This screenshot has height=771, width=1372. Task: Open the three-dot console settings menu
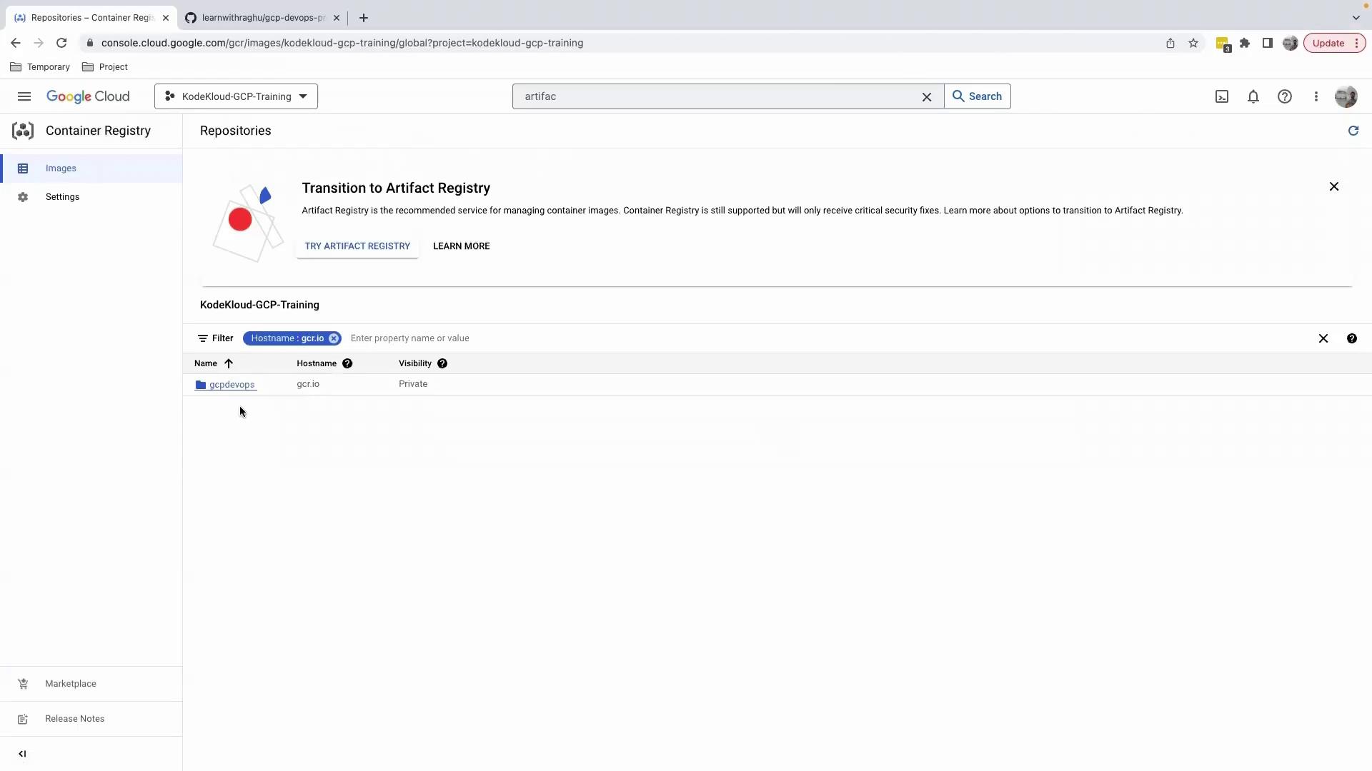pyautogui.click(x=1316, y=96)
